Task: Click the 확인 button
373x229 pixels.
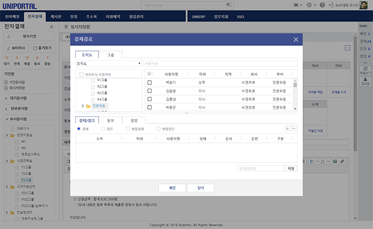Action: pos(172,188)
